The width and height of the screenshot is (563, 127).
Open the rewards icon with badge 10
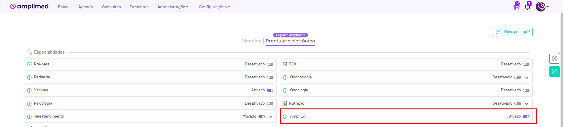tap(516, 6)
